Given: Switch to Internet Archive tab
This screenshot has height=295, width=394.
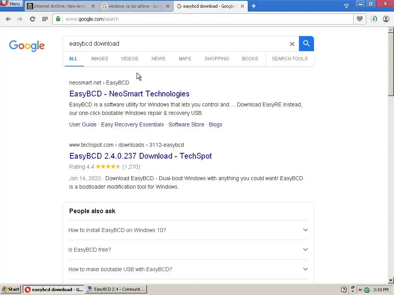Looking at the screenshot, I should tap(60, 6).
